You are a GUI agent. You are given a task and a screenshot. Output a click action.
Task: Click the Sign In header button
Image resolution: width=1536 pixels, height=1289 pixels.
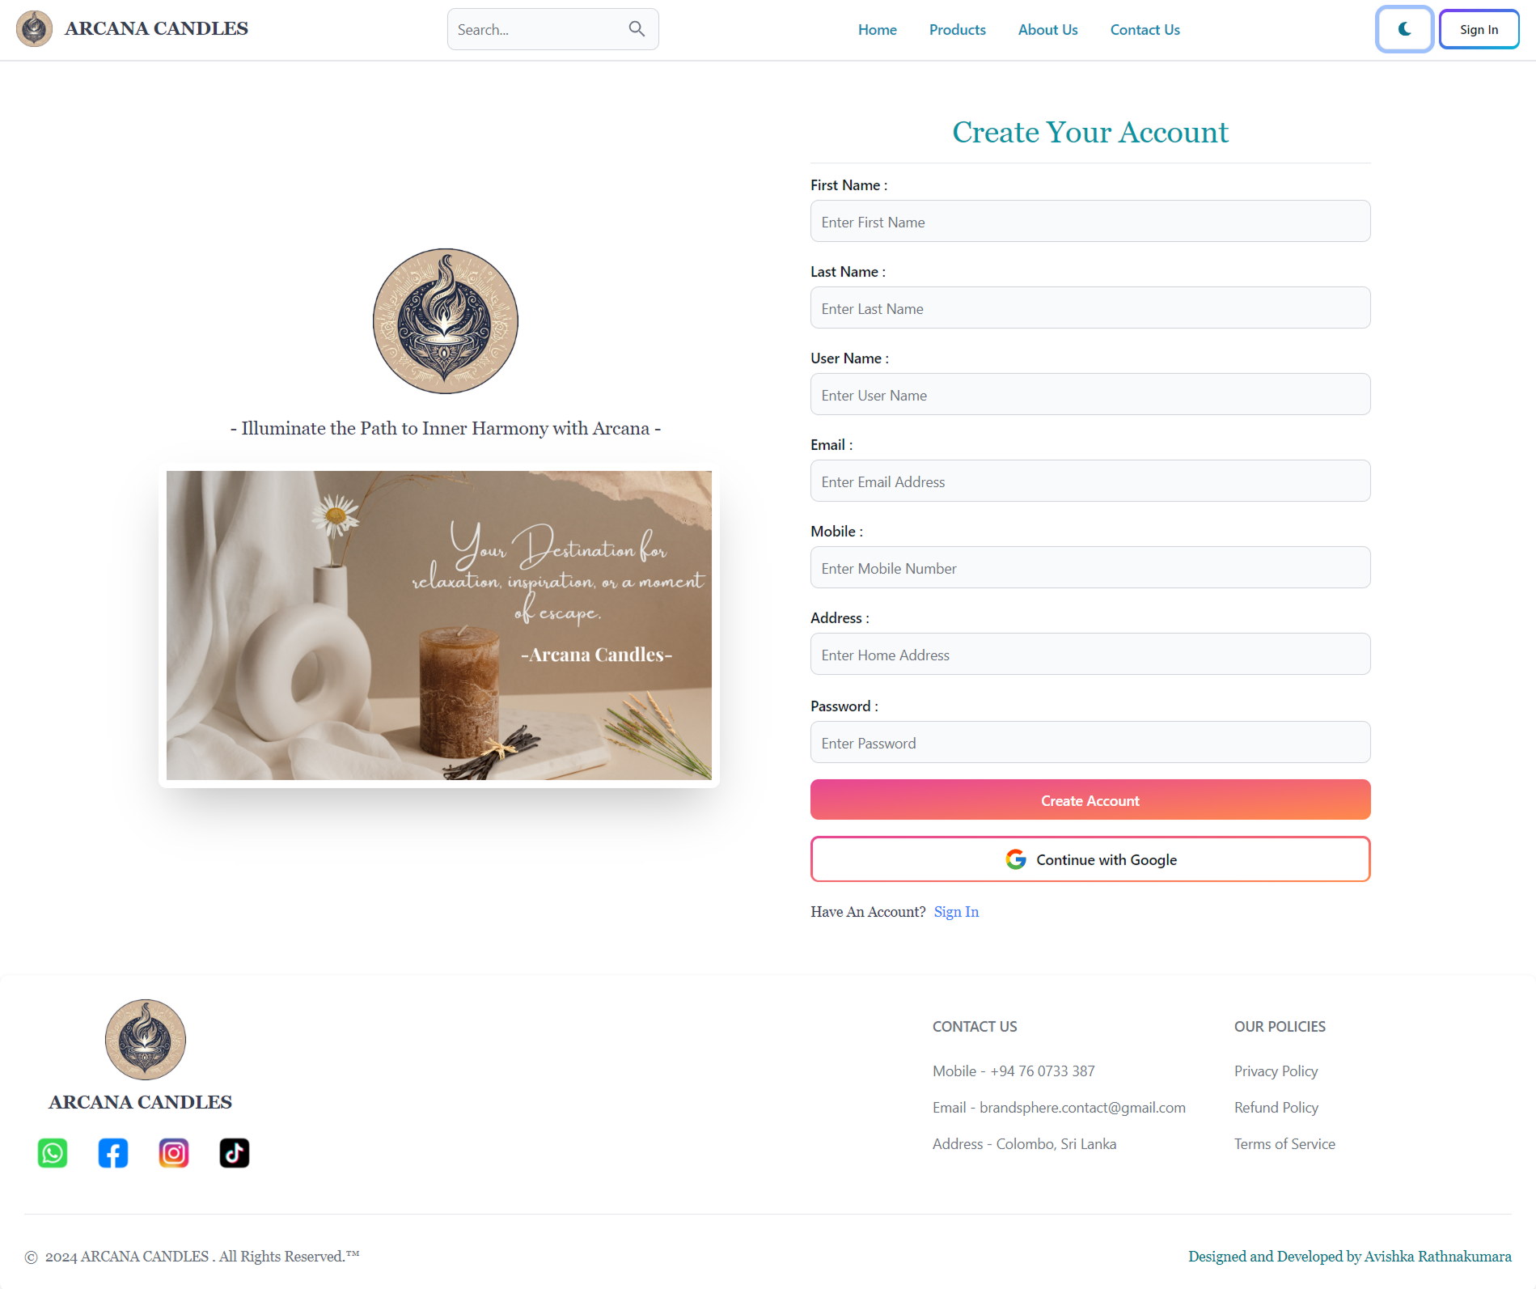coord(1479,29)
